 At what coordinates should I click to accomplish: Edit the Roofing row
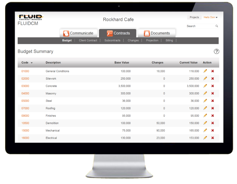coord(205,108)
